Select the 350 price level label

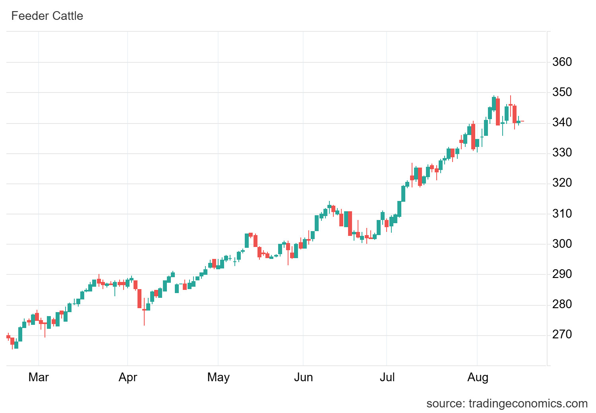[562, 93]
